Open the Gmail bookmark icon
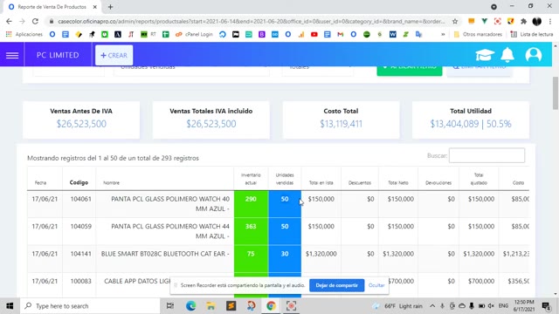Screen dimensions: 559x314 pyautogui.click(x=340, y=35)
